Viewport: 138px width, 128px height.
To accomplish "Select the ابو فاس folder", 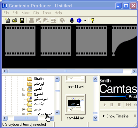I will coord(39,84).
